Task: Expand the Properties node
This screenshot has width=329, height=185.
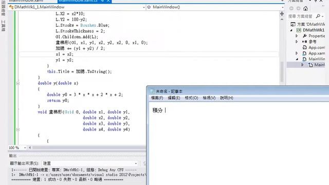Action: pos(297,36)
